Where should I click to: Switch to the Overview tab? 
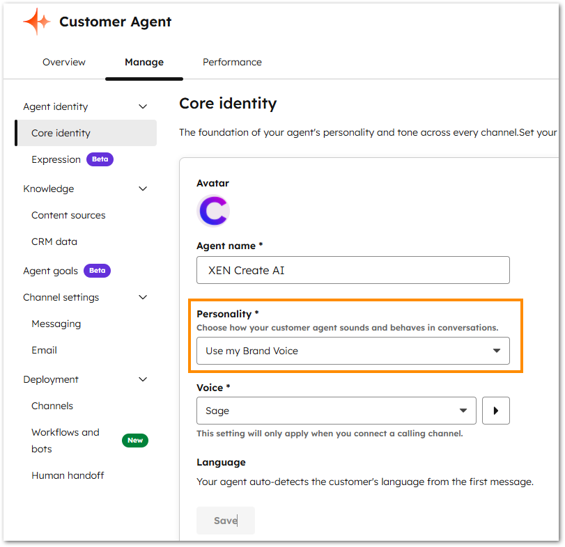pyautogui.click(x=64, y=62)
